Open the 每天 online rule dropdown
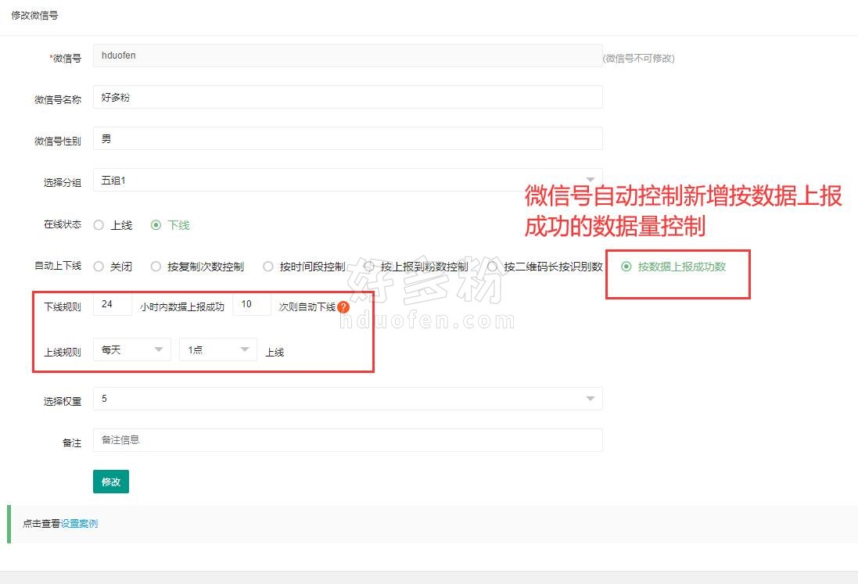858x584 pixels. [x=132, y=349]
